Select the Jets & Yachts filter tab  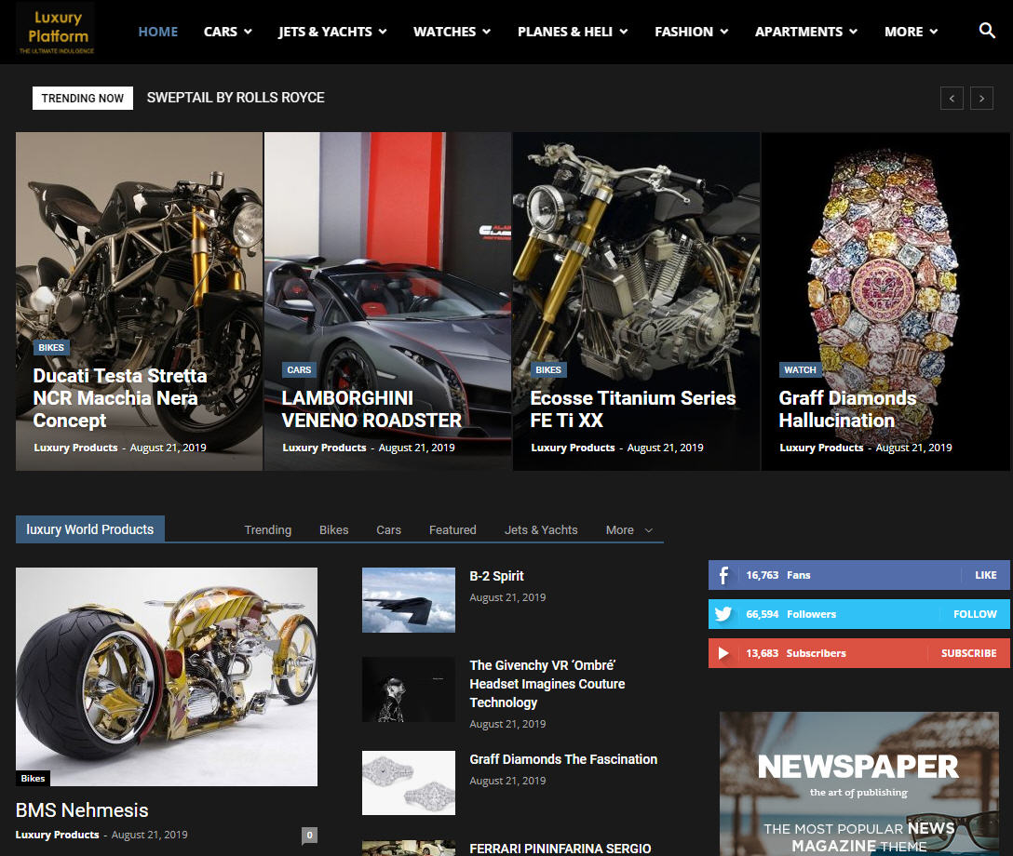[x=541, y=530]
